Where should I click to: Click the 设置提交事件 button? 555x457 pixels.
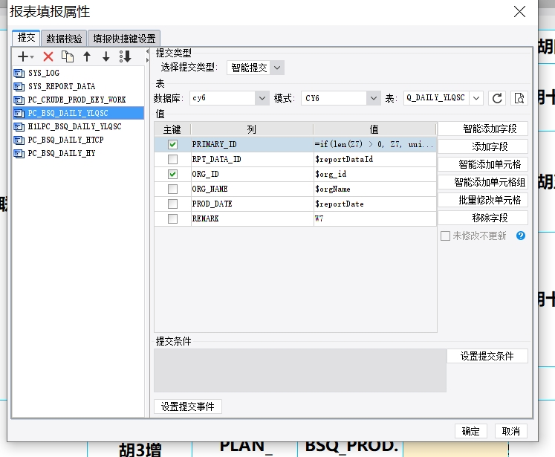pyautogui.click(x=188, y=406)
